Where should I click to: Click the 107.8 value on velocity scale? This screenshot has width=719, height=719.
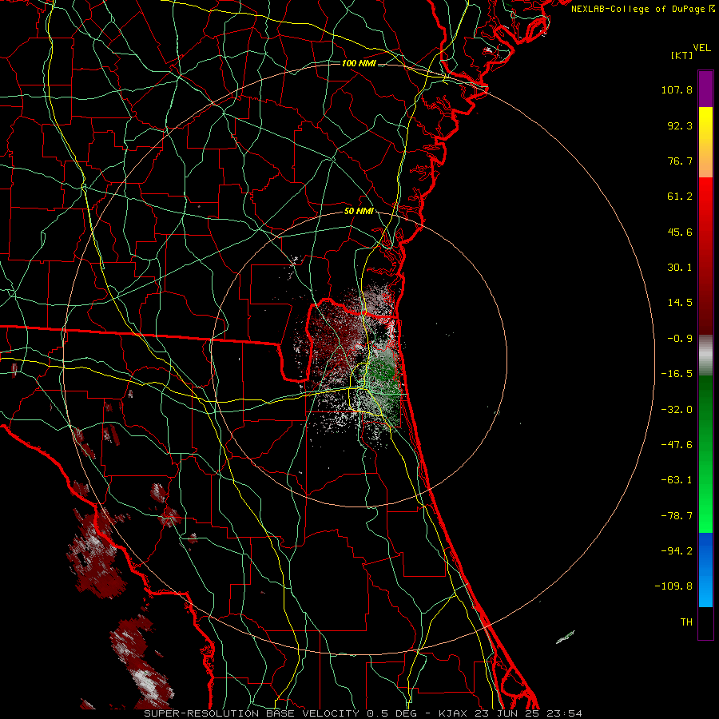point(677,89)
